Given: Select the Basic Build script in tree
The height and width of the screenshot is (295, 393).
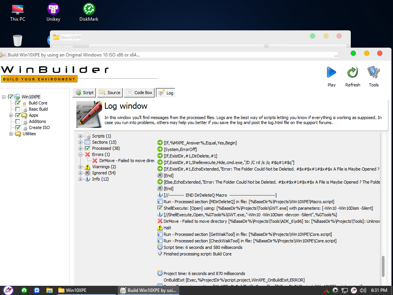Looking at the screenshot, I should 38,109.
